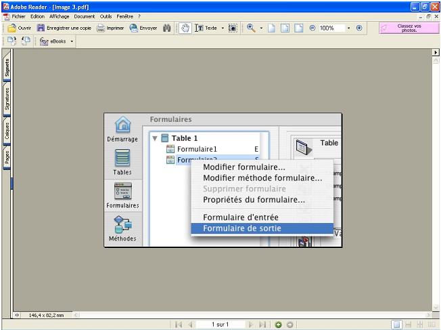Click the Ouvrir toolbar button
The height and width of the screenshot is (330, 441).
point(20,28)
